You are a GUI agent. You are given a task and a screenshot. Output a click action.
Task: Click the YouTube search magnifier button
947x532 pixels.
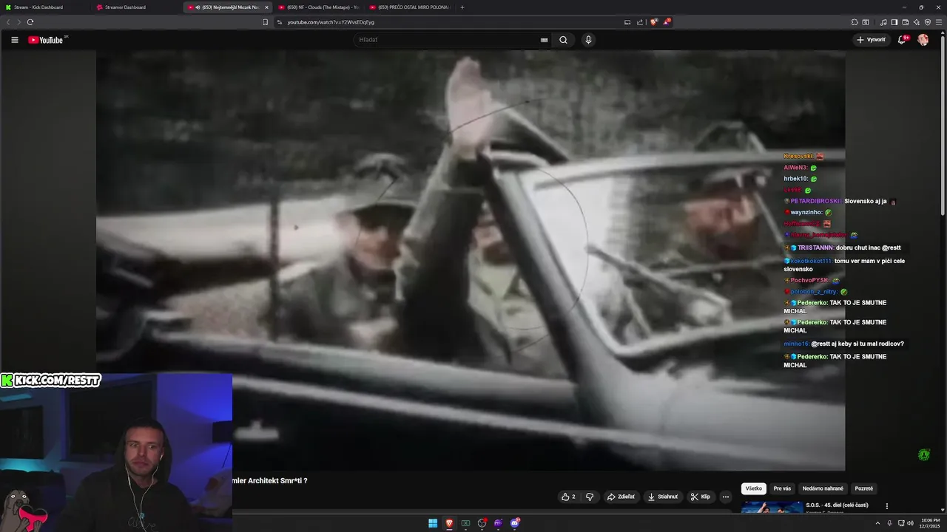[563, 40]
